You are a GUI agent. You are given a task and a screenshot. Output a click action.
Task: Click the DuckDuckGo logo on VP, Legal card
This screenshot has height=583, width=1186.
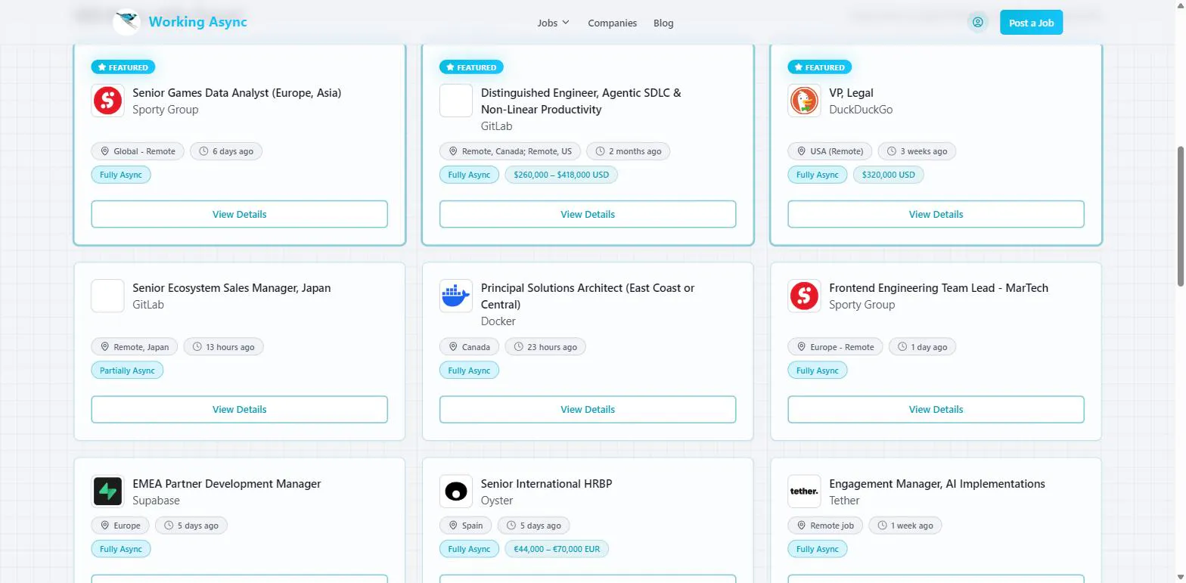tap(804, 101)
